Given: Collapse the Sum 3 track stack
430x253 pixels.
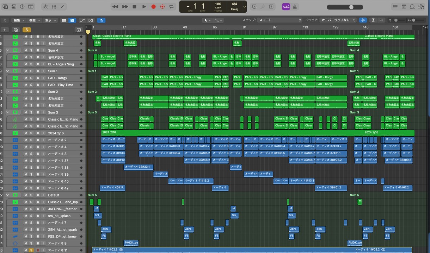Looking at the screenshot, I should [8, 112].
